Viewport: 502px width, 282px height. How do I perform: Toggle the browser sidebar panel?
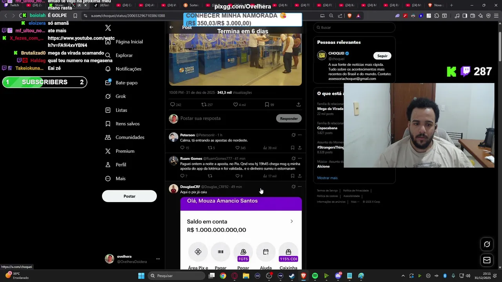465,16
